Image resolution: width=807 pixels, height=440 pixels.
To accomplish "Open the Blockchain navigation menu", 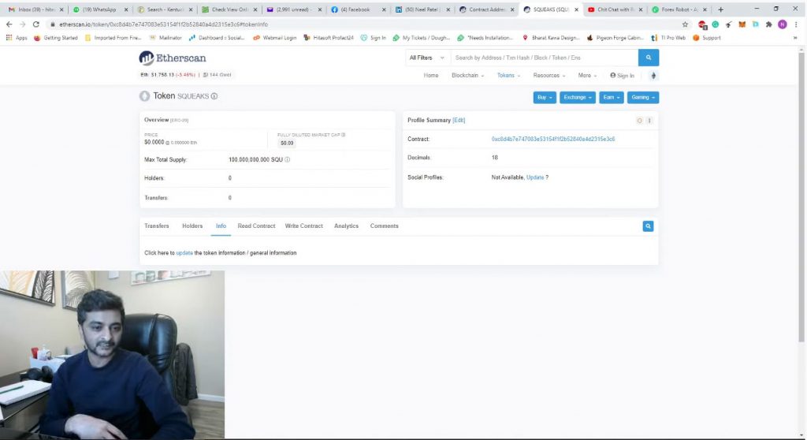I will tap(467, 76).
